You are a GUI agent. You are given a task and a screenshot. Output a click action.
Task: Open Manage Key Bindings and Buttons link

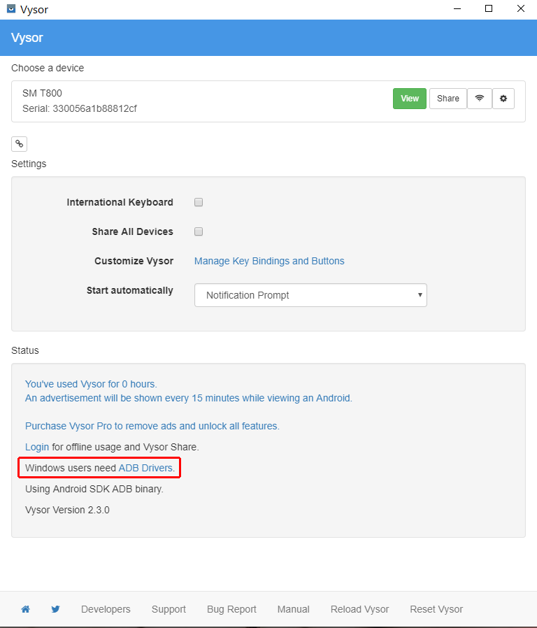pos(269,261)
